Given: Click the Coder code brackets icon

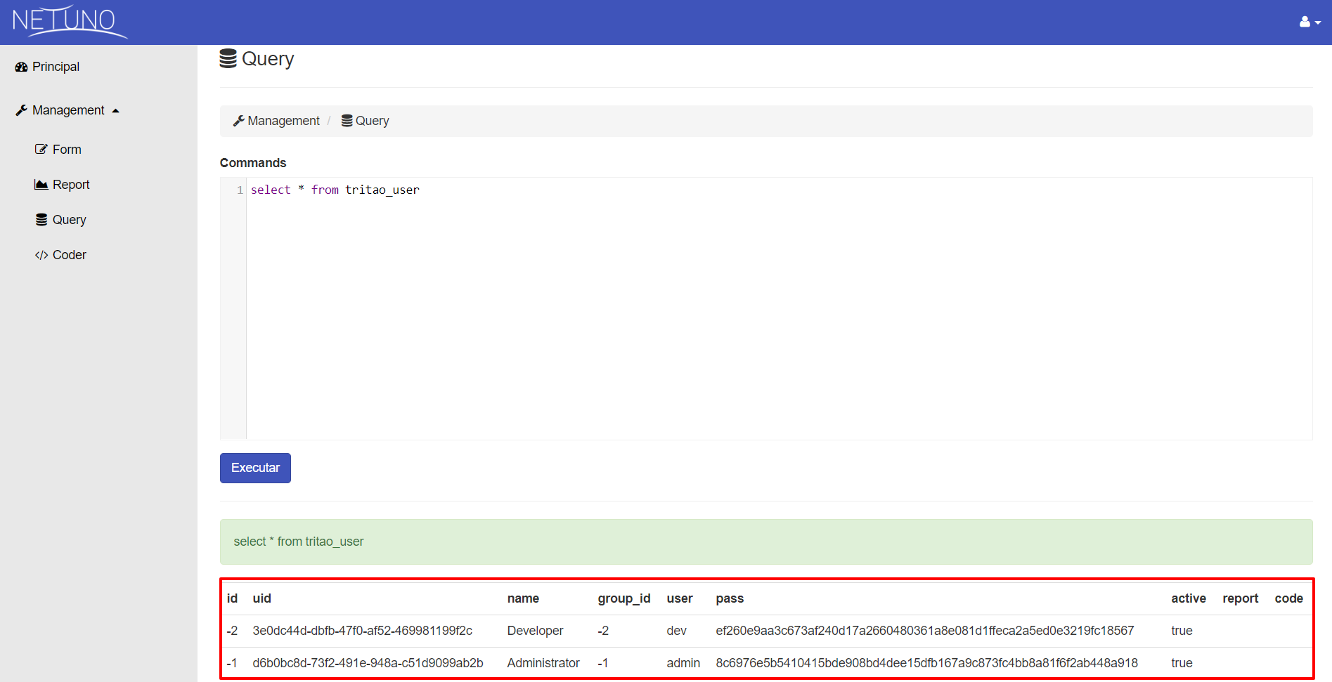Looking at the screenshot, I should coord(41,255).
